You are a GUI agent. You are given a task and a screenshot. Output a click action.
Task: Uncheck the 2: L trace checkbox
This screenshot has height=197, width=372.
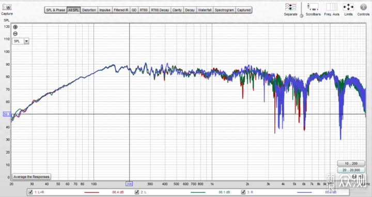[136, 192]
